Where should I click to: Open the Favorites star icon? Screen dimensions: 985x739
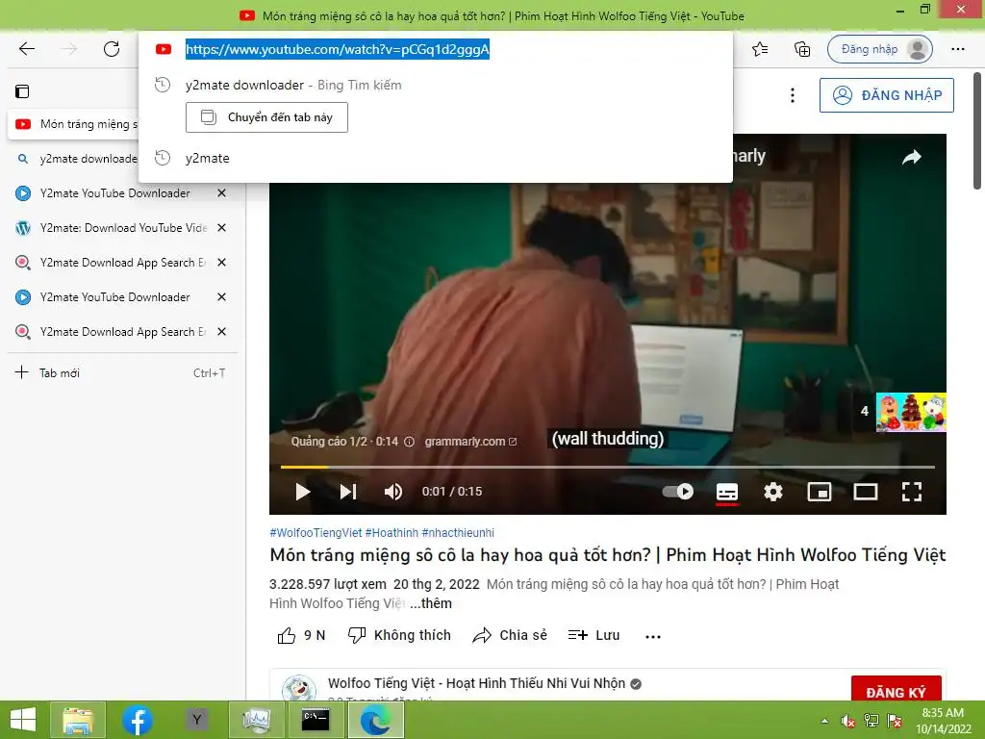(x=760, y=49)
